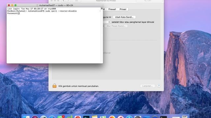Viewport: 211px width, 118px height.
Task: Click the Terminal title 'muhamadlias07 — sudo — 80×24'
Action: tap(56, 5)
